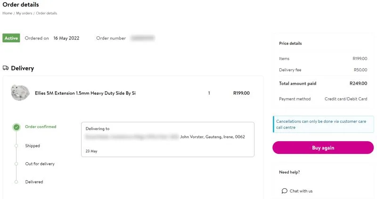377x199 pixels.
Task: Click the Order confirmed label
Action: click(x=41, y=127)
